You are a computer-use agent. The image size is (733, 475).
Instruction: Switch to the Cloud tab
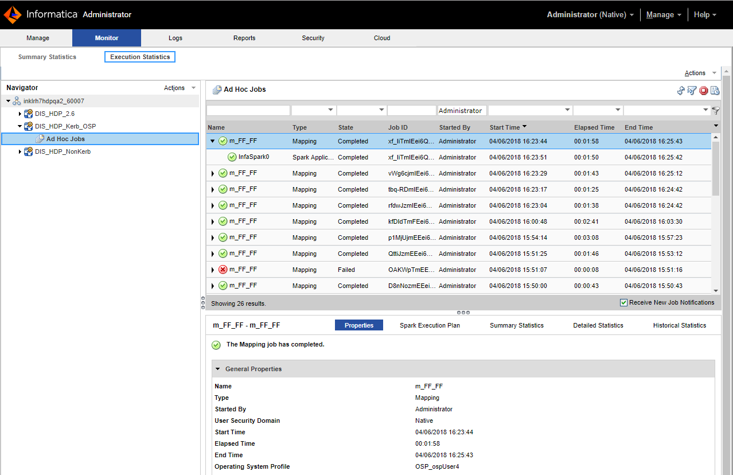(382, 38)
